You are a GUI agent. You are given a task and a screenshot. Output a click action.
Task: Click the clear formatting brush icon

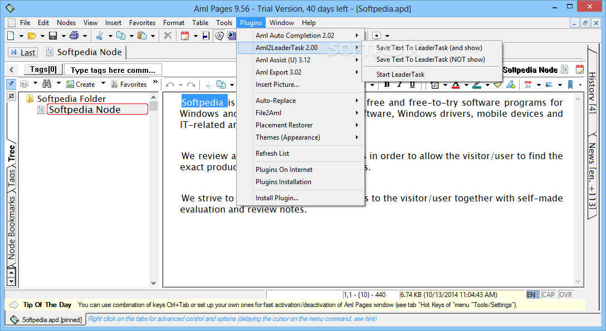point(498,85)
